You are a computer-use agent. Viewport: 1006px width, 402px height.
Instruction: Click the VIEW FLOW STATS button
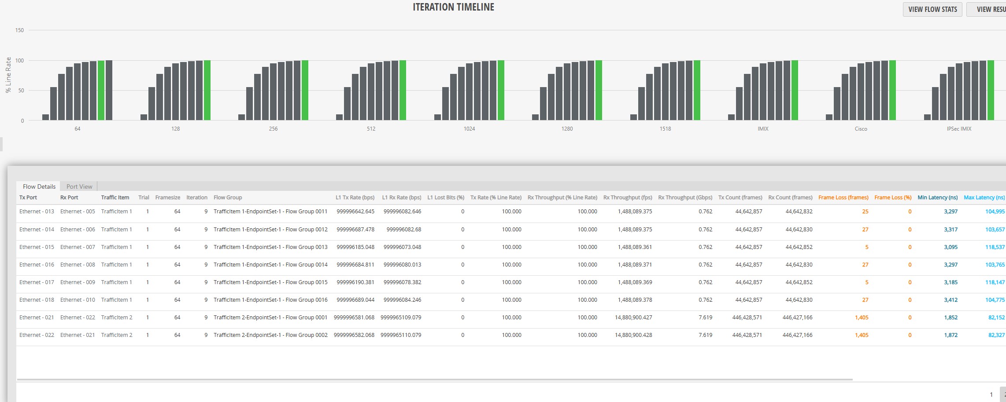coord(932,9)
